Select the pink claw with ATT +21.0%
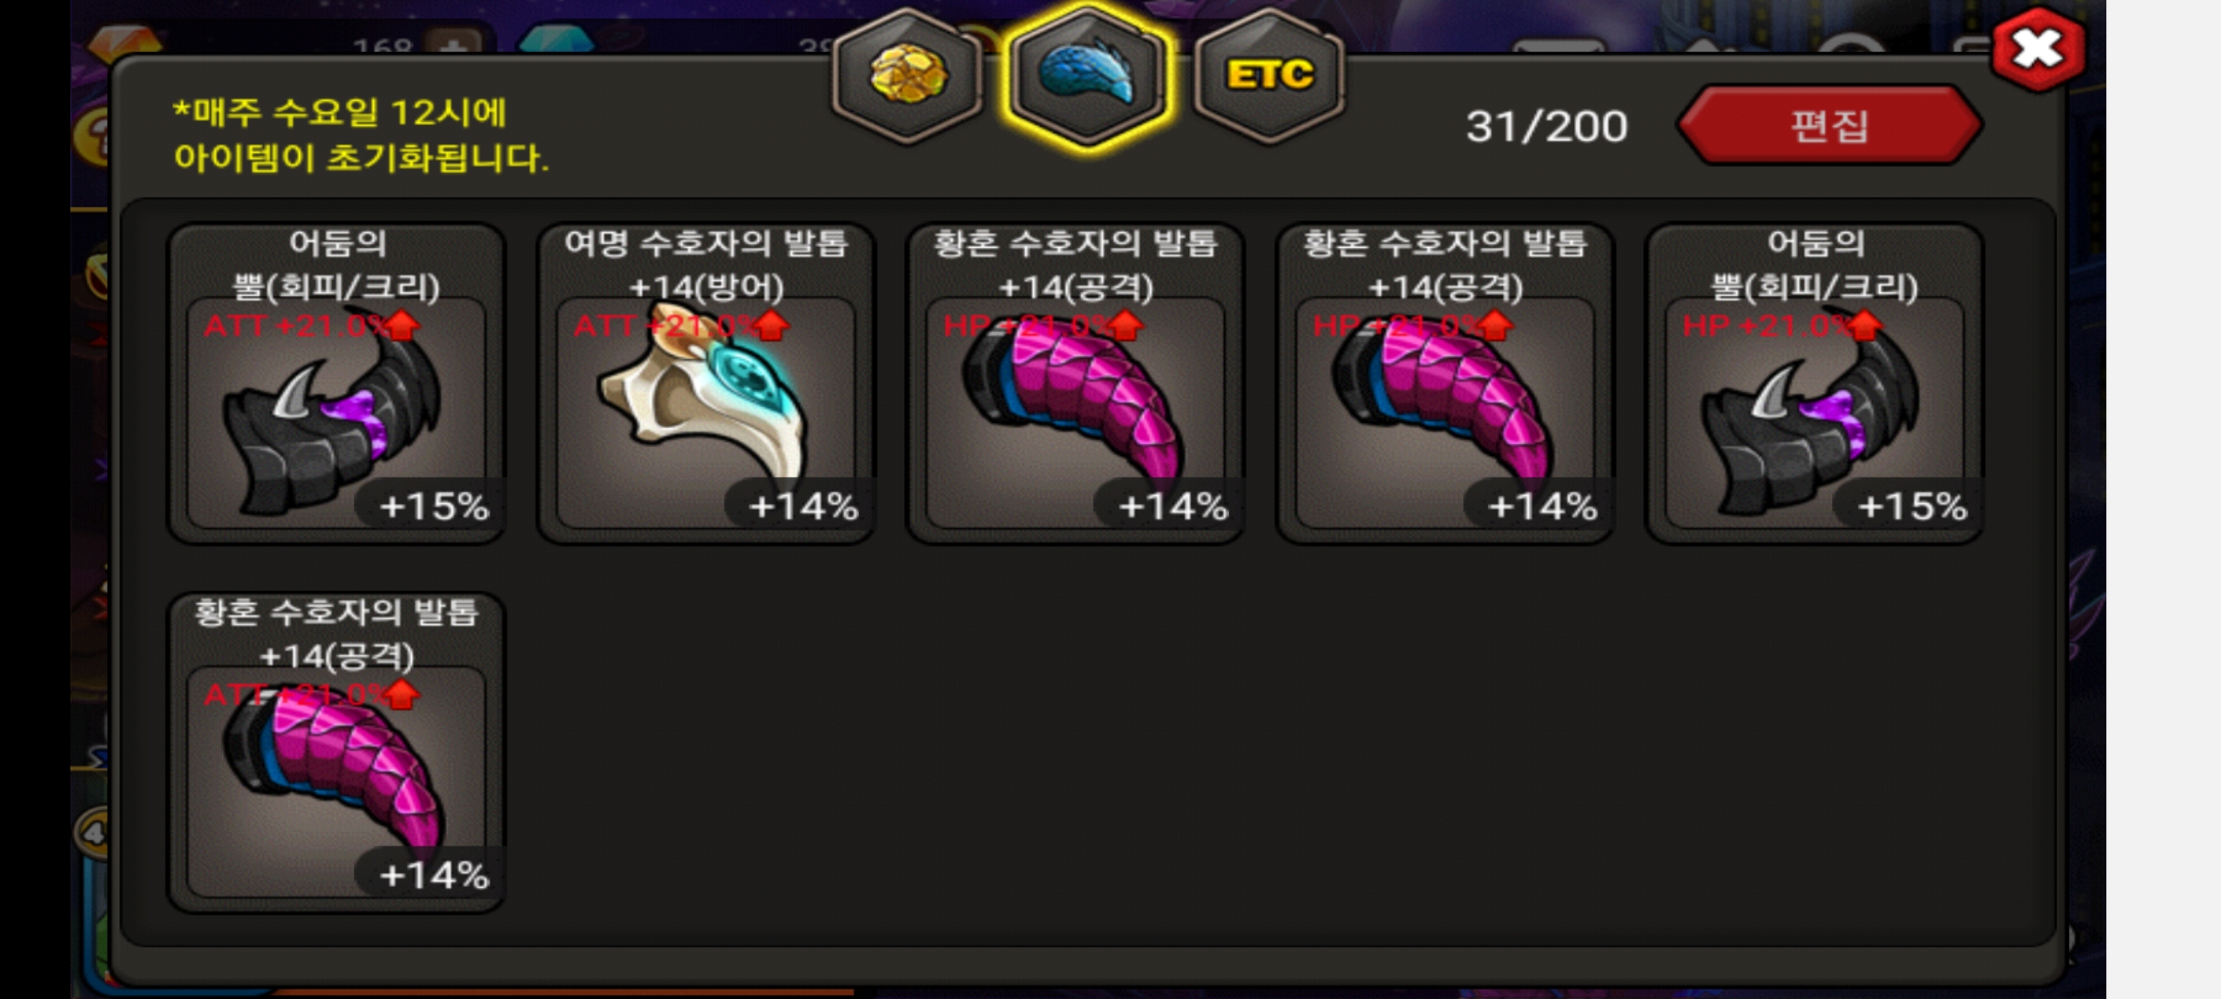2221x999 pixels. pyautogui.click(x=336, y=781)
